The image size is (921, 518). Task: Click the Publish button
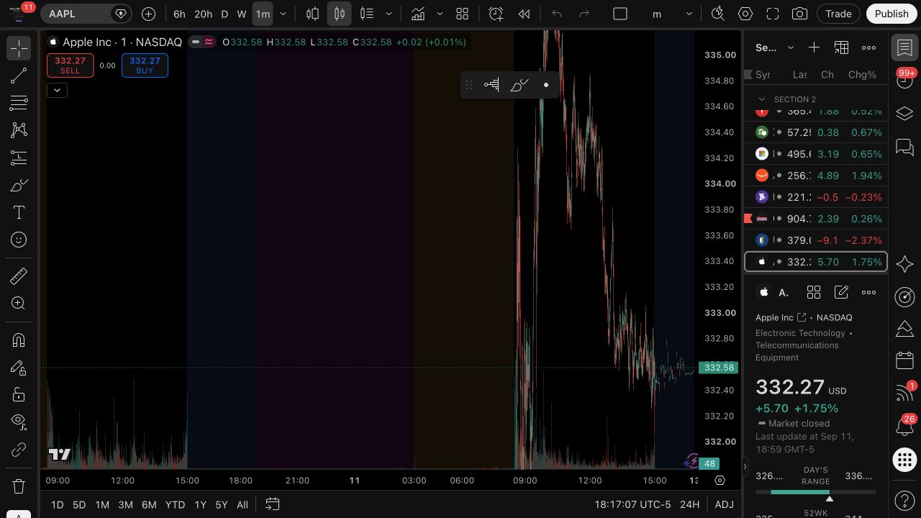point(891,14)
